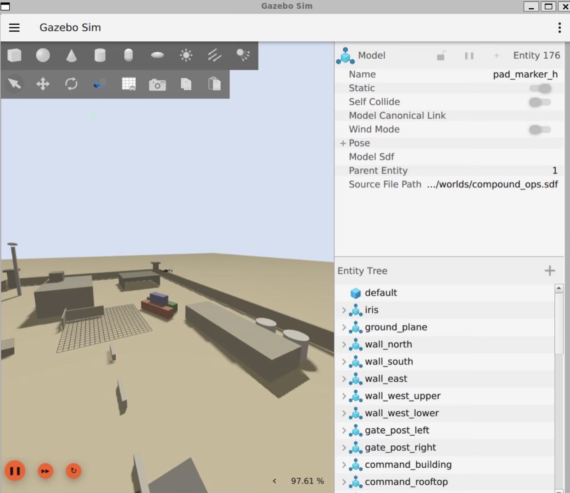570x493 pixels.
Task: Insert a box shape
Action: [14, 55]
